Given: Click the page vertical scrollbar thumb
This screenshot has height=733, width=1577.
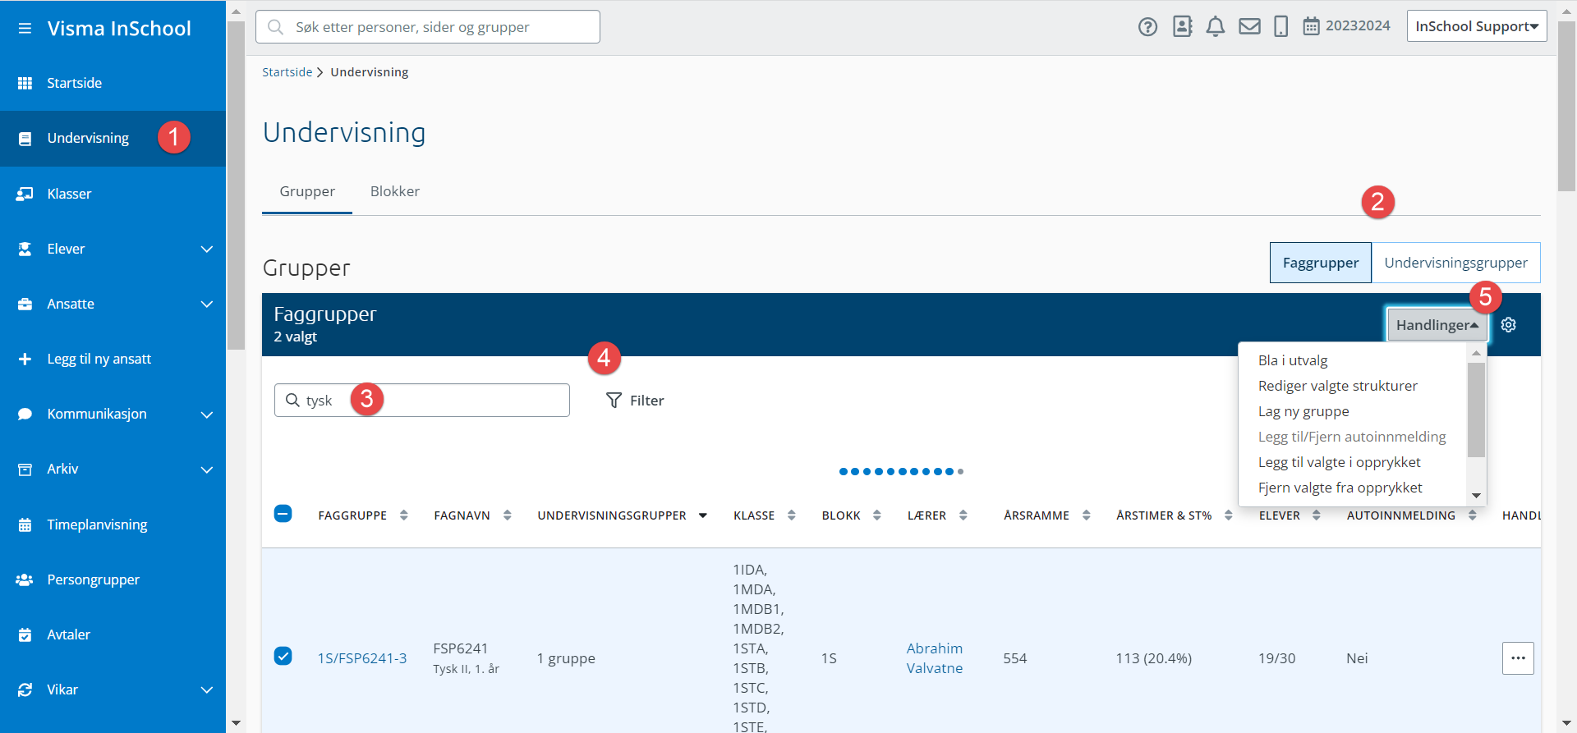Looking at the screenshot, I should (1566, 105).
